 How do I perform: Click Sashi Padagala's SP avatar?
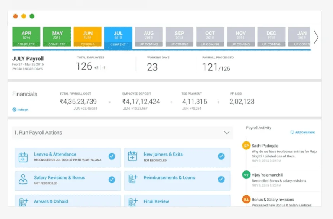click(247, 146)
